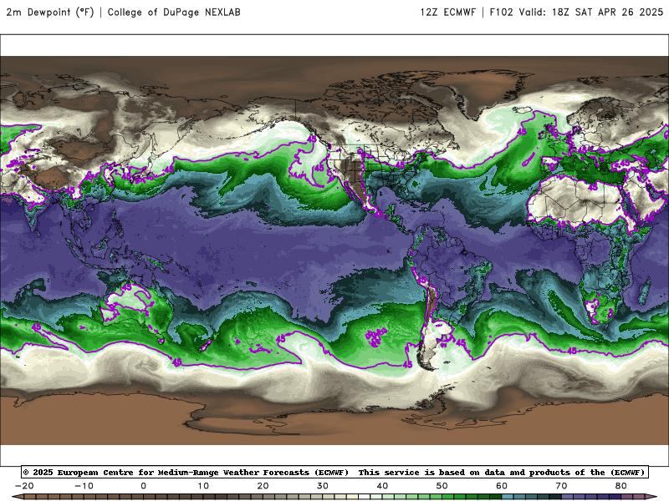Screen dimensions: 669x501
Task: Click the "0" color scale label
Action: tap(143, 486)
